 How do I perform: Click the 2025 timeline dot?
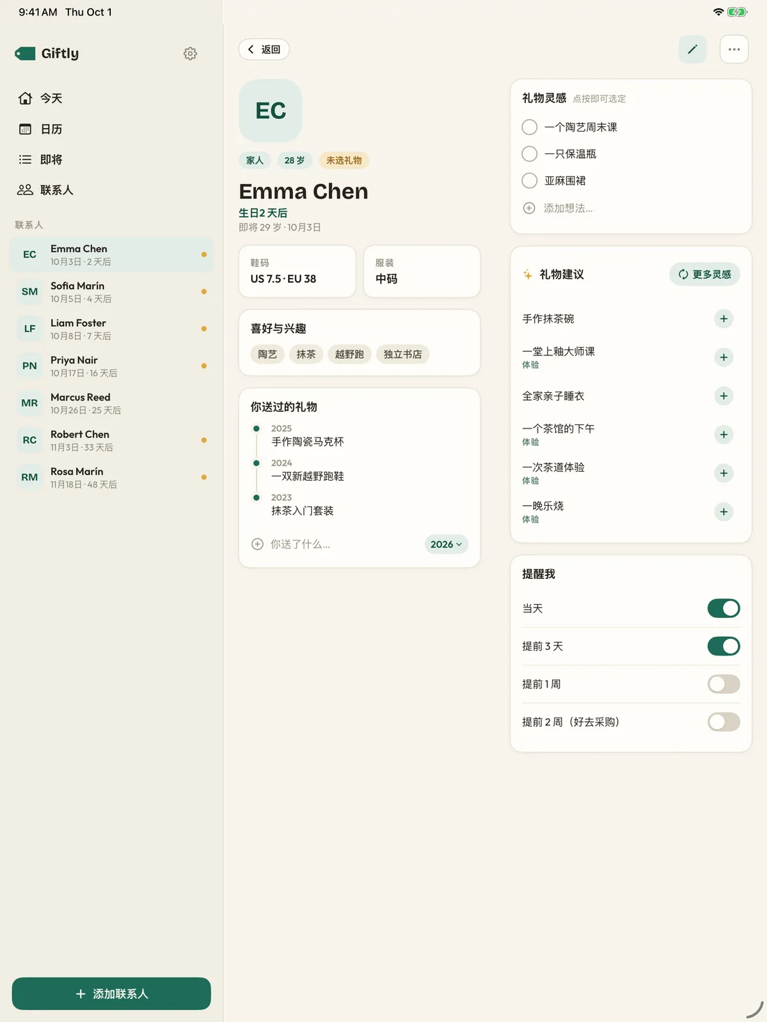click(257, 428)
